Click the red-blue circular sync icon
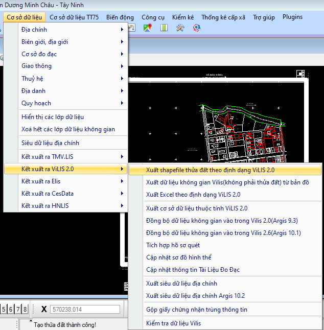 pos(197,28)
